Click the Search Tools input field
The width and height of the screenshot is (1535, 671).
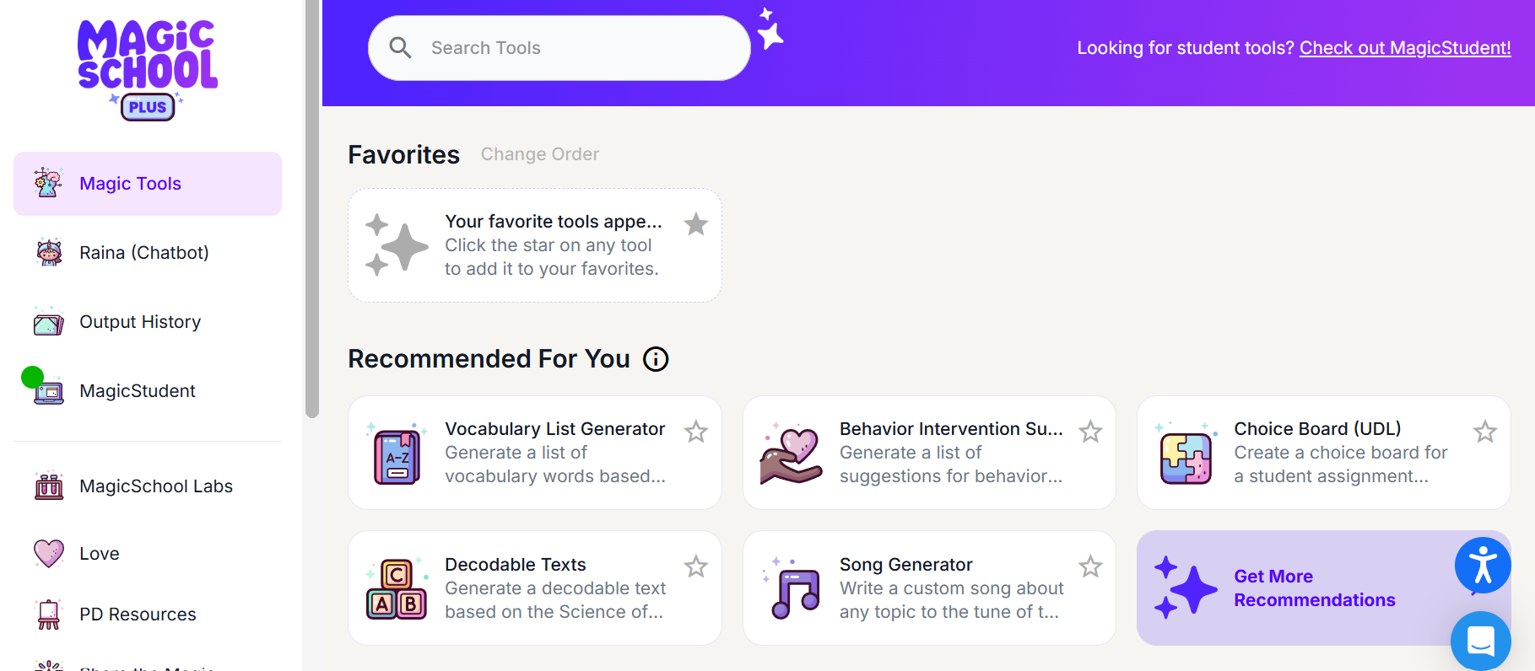click(559, 48)
